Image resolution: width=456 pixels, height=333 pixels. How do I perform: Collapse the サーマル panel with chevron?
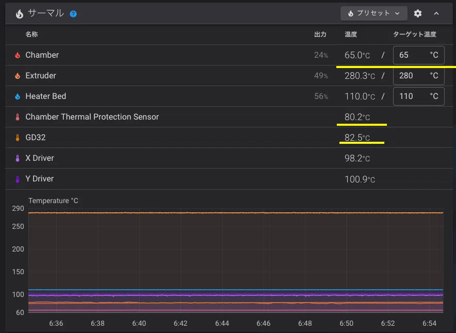[436, 13]
